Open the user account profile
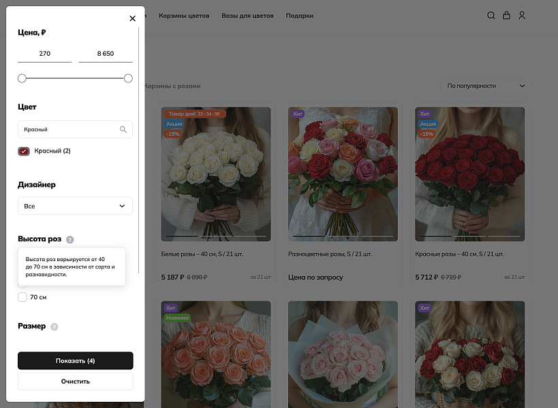 click(522, 15)
